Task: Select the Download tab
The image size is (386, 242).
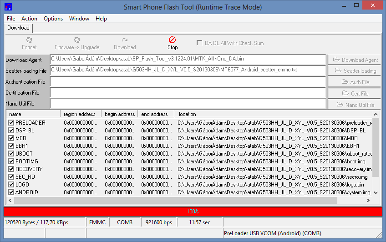Action: [19, 28]
